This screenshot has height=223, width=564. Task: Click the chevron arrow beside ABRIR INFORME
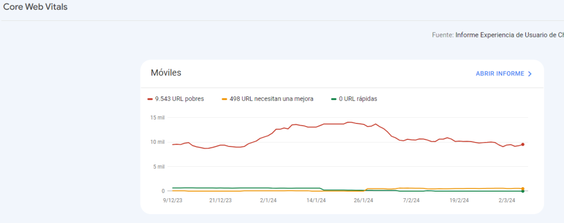click(x=530, y=74)
